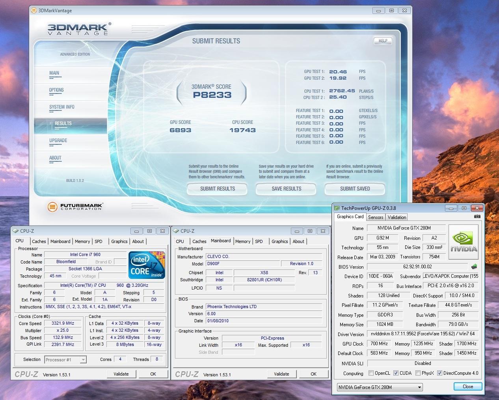499x400 pixels.
Task: Open the MAIN section in 3DMark Vantage
Action: (54, 73)
